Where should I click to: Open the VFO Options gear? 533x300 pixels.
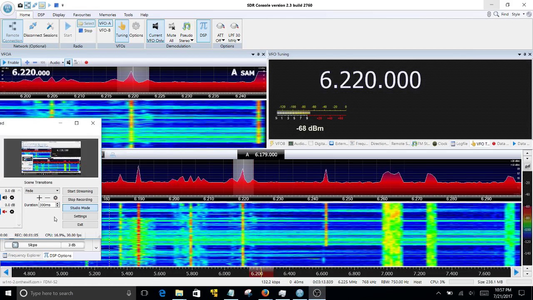[x=136, y=30]
